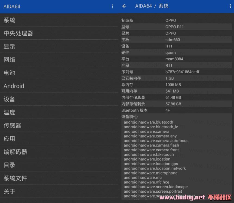
Task: Open the 温度 category
Action: (59, 112)
